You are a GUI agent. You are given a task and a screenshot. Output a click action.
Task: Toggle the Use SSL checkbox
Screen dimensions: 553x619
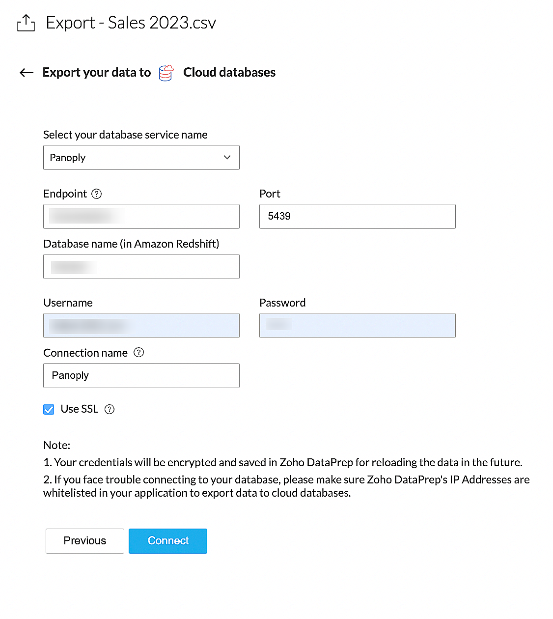pyautogui.click(x=49, y=409)
